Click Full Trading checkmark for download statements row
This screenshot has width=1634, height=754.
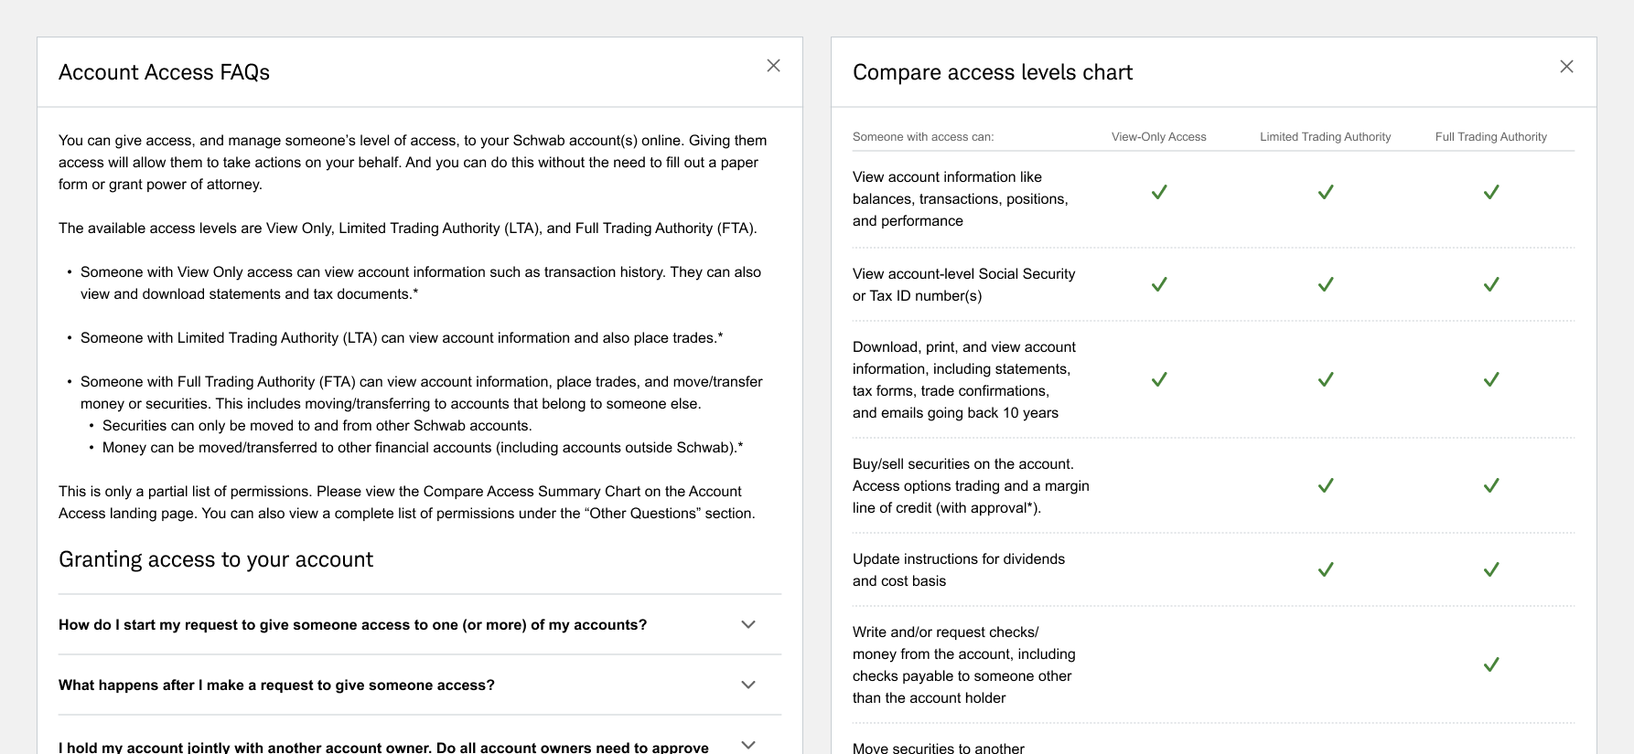(1491, 379)
